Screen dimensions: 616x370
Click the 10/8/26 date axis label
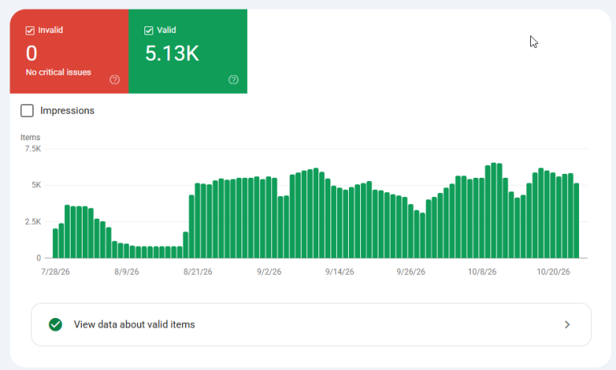[482, 271]
